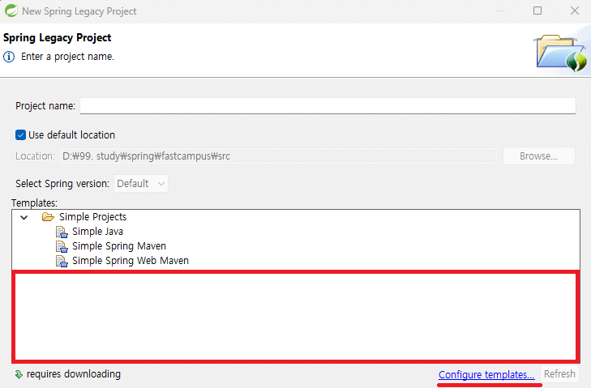Click the Templates: label
The height and width of the screenshot is (388, 591).
[34, 203]
